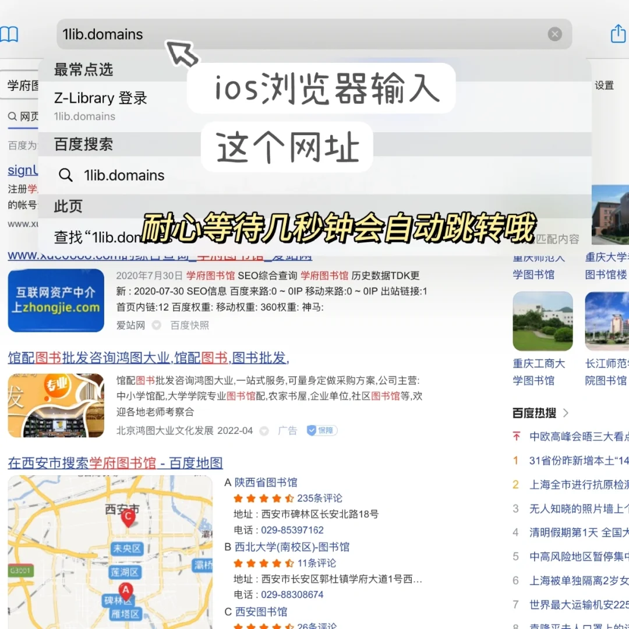Click 北京鸿图大业文化发展 2022-04 source text
The height and width of the screenshot is (629, 629).
(x=185, y=430)
